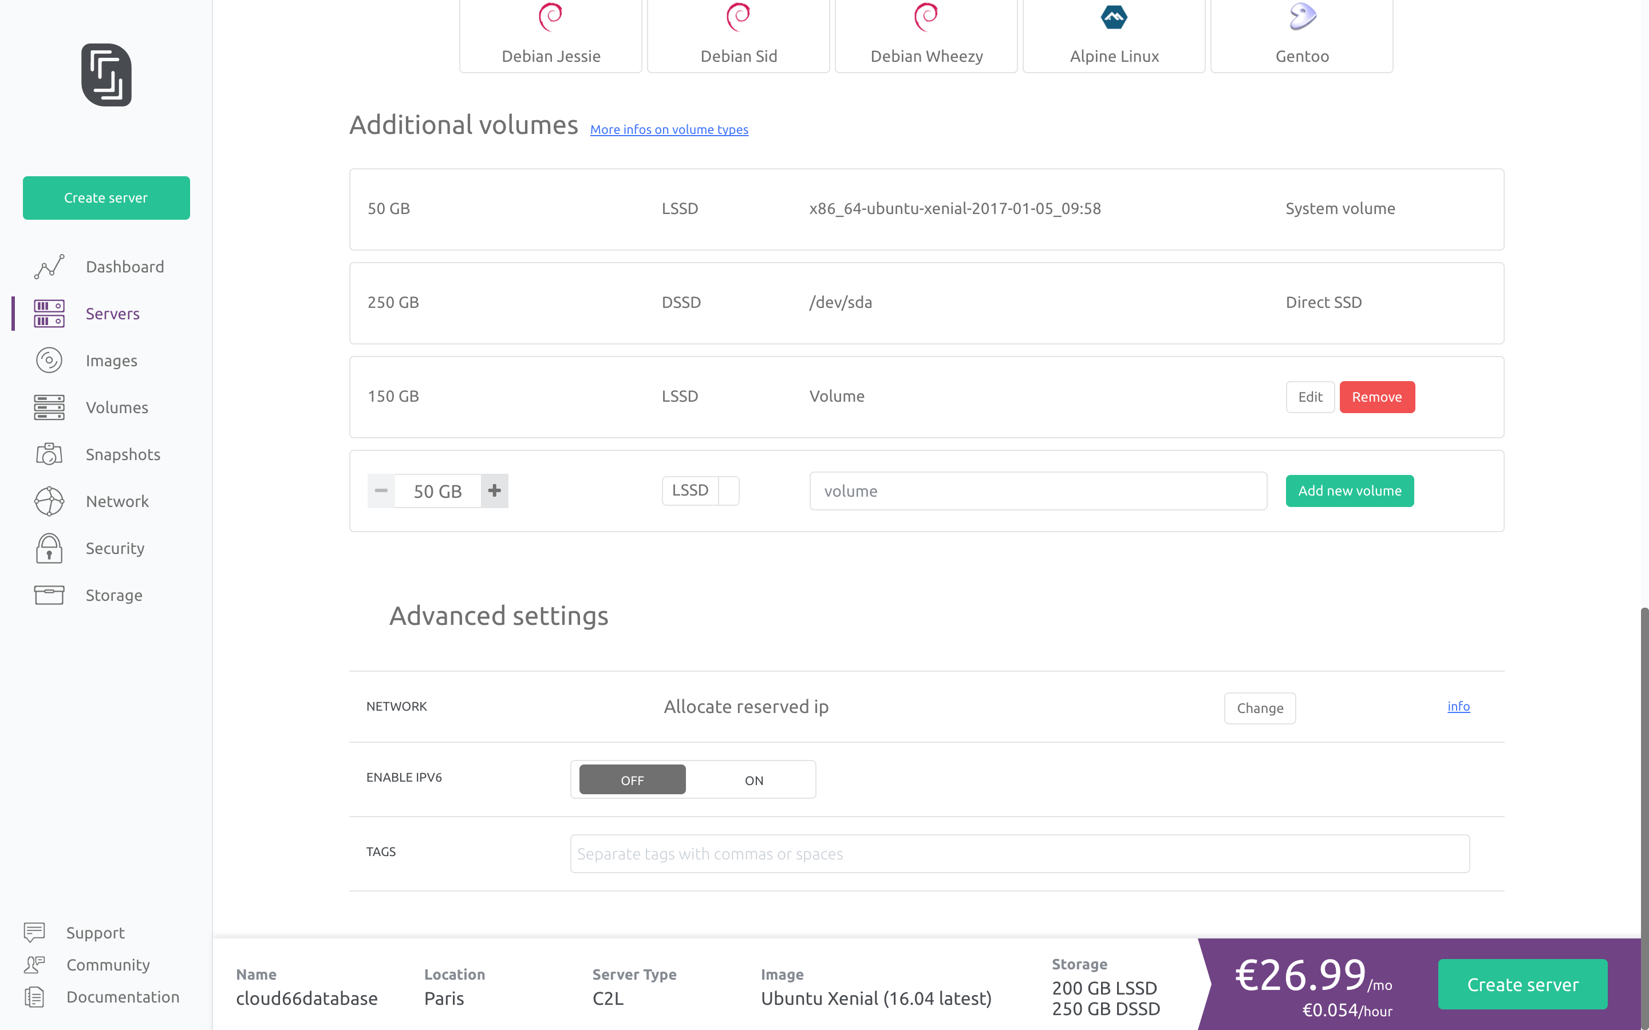Viewport: 1649px width, 1030px height.
Task: Open the Documentation page
Action: [123, 997]
